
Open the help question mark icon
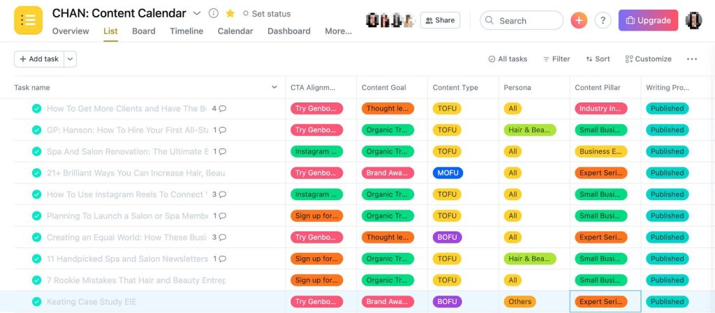pos(603,20)
